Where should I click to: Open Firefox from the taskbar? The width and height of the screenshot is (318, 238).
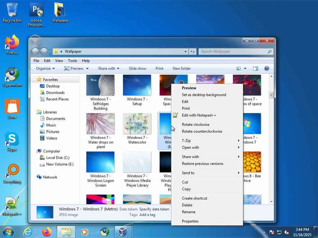47,232
